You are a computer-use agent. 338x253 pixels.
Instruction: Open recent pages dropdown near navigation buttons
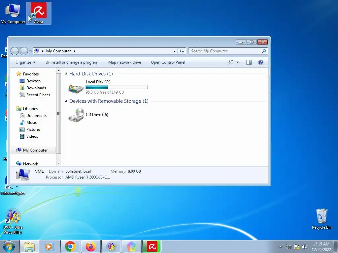tap(30, 51)
